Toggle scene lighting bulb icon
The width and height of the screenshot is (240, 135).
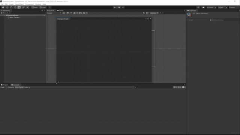(x=68, y=13)
